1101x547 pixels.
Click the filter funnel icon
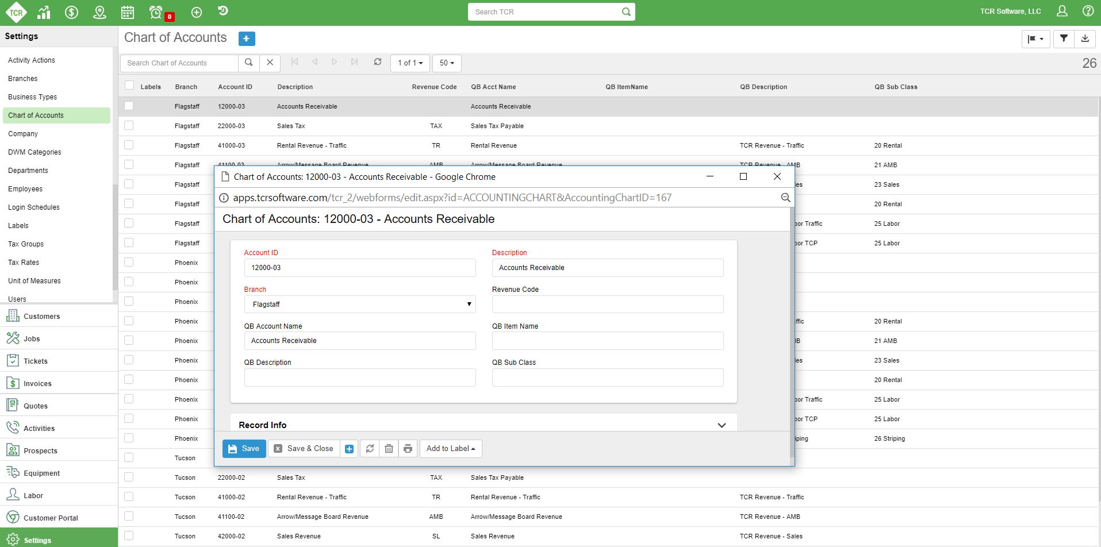coord(1064,38)
